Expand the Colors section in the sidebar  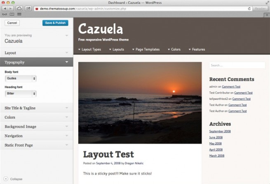tap(36, 117)
